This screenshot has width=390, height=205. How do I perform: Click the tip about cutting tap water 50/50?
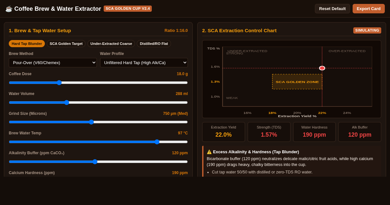click(x=262, y=172)
